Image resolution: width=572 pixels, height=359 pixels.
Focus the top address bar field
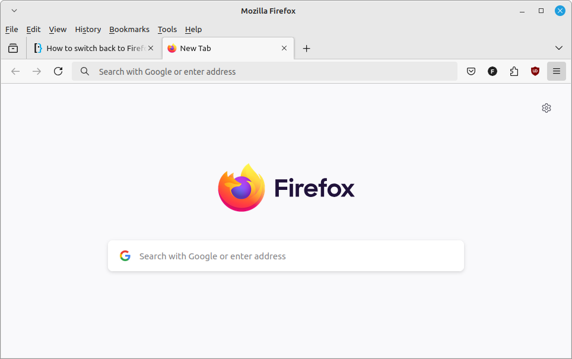265,71
